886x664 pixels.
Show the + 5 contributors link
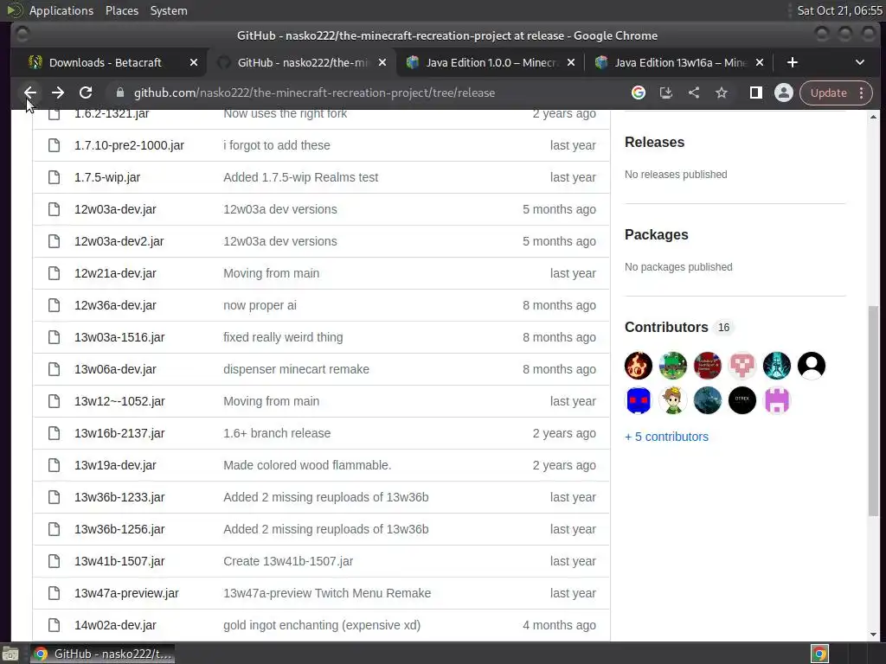[x=666, y=437]
